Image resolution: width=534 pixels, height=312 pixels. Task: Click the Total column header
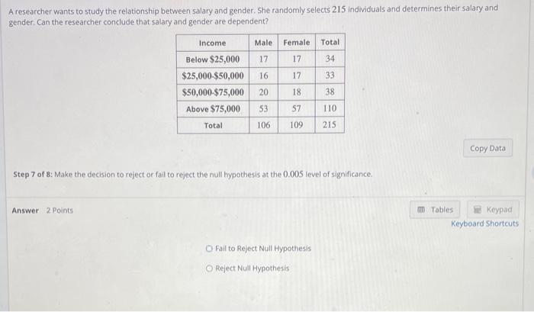[330, 42]
